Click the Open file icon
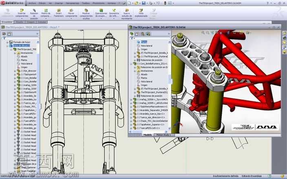The height and width of the screenshot is (179, 287). [x=136, y=3]
